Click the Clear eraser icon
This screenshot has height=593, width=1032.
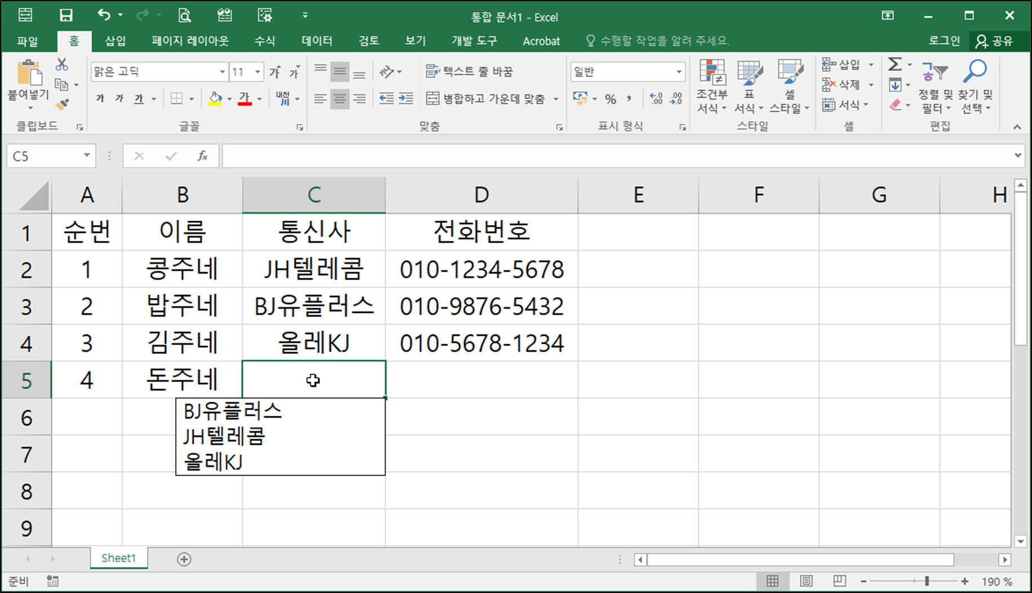[x=895, y=105]
